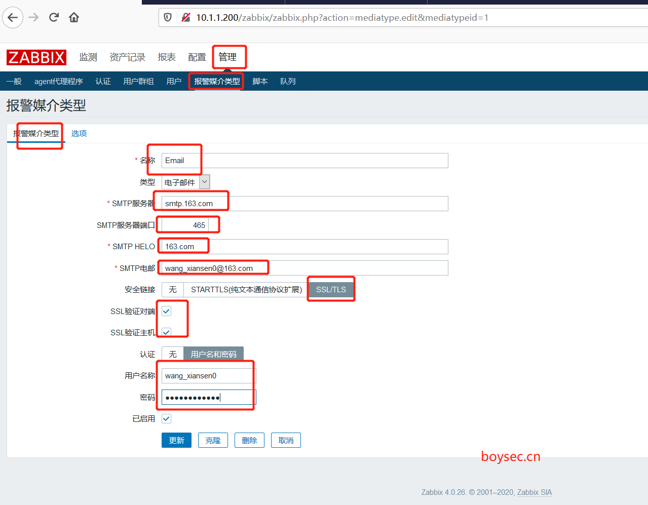The height and width of the screenshot is (505, 648).
Task: Open browser home page icon
Action: point(74,18)
